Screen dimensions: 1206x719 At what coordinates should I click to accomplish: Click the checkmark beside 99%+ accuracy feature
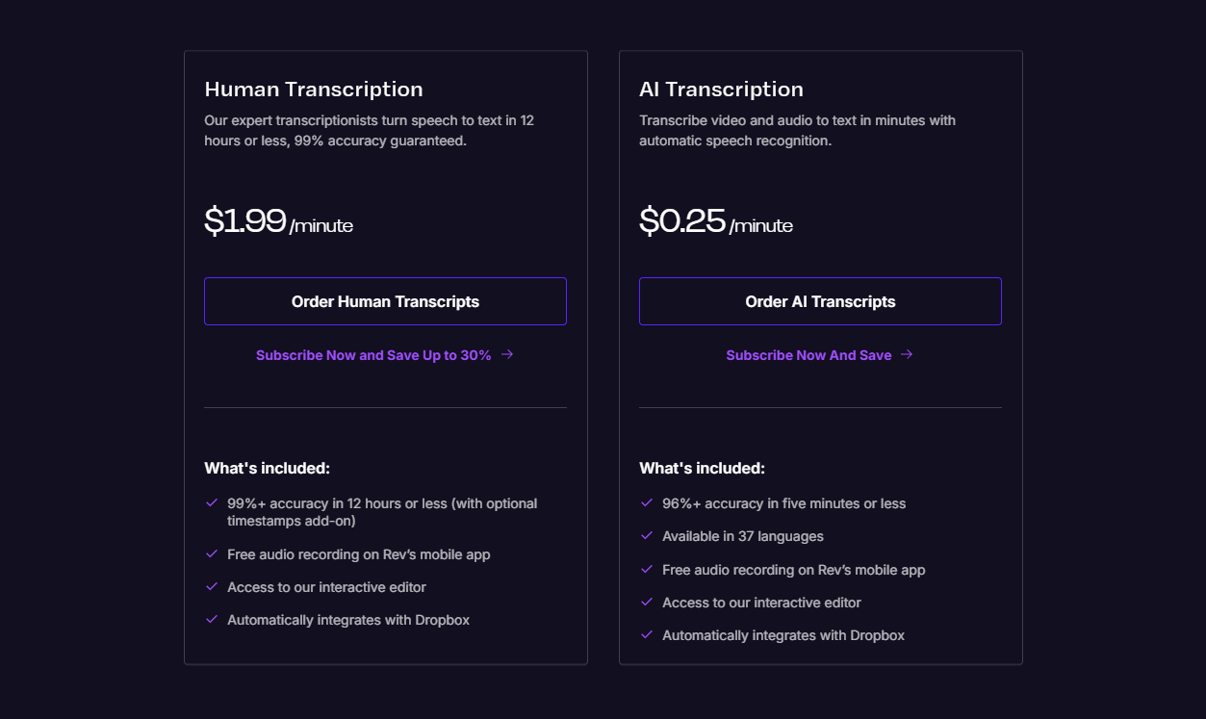click(x=211, y=502)
